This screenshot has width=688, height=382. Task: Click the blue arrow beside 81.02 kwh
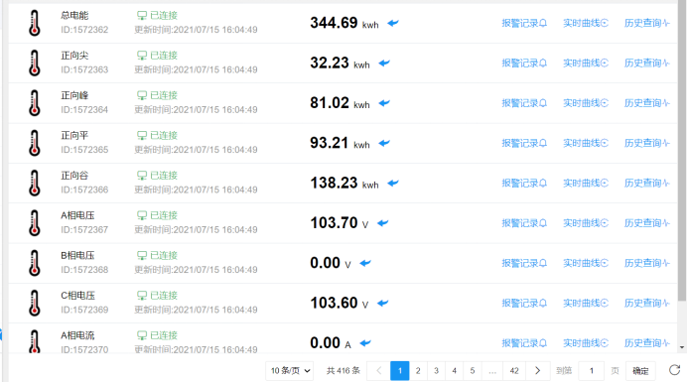[x=384, y=103]
